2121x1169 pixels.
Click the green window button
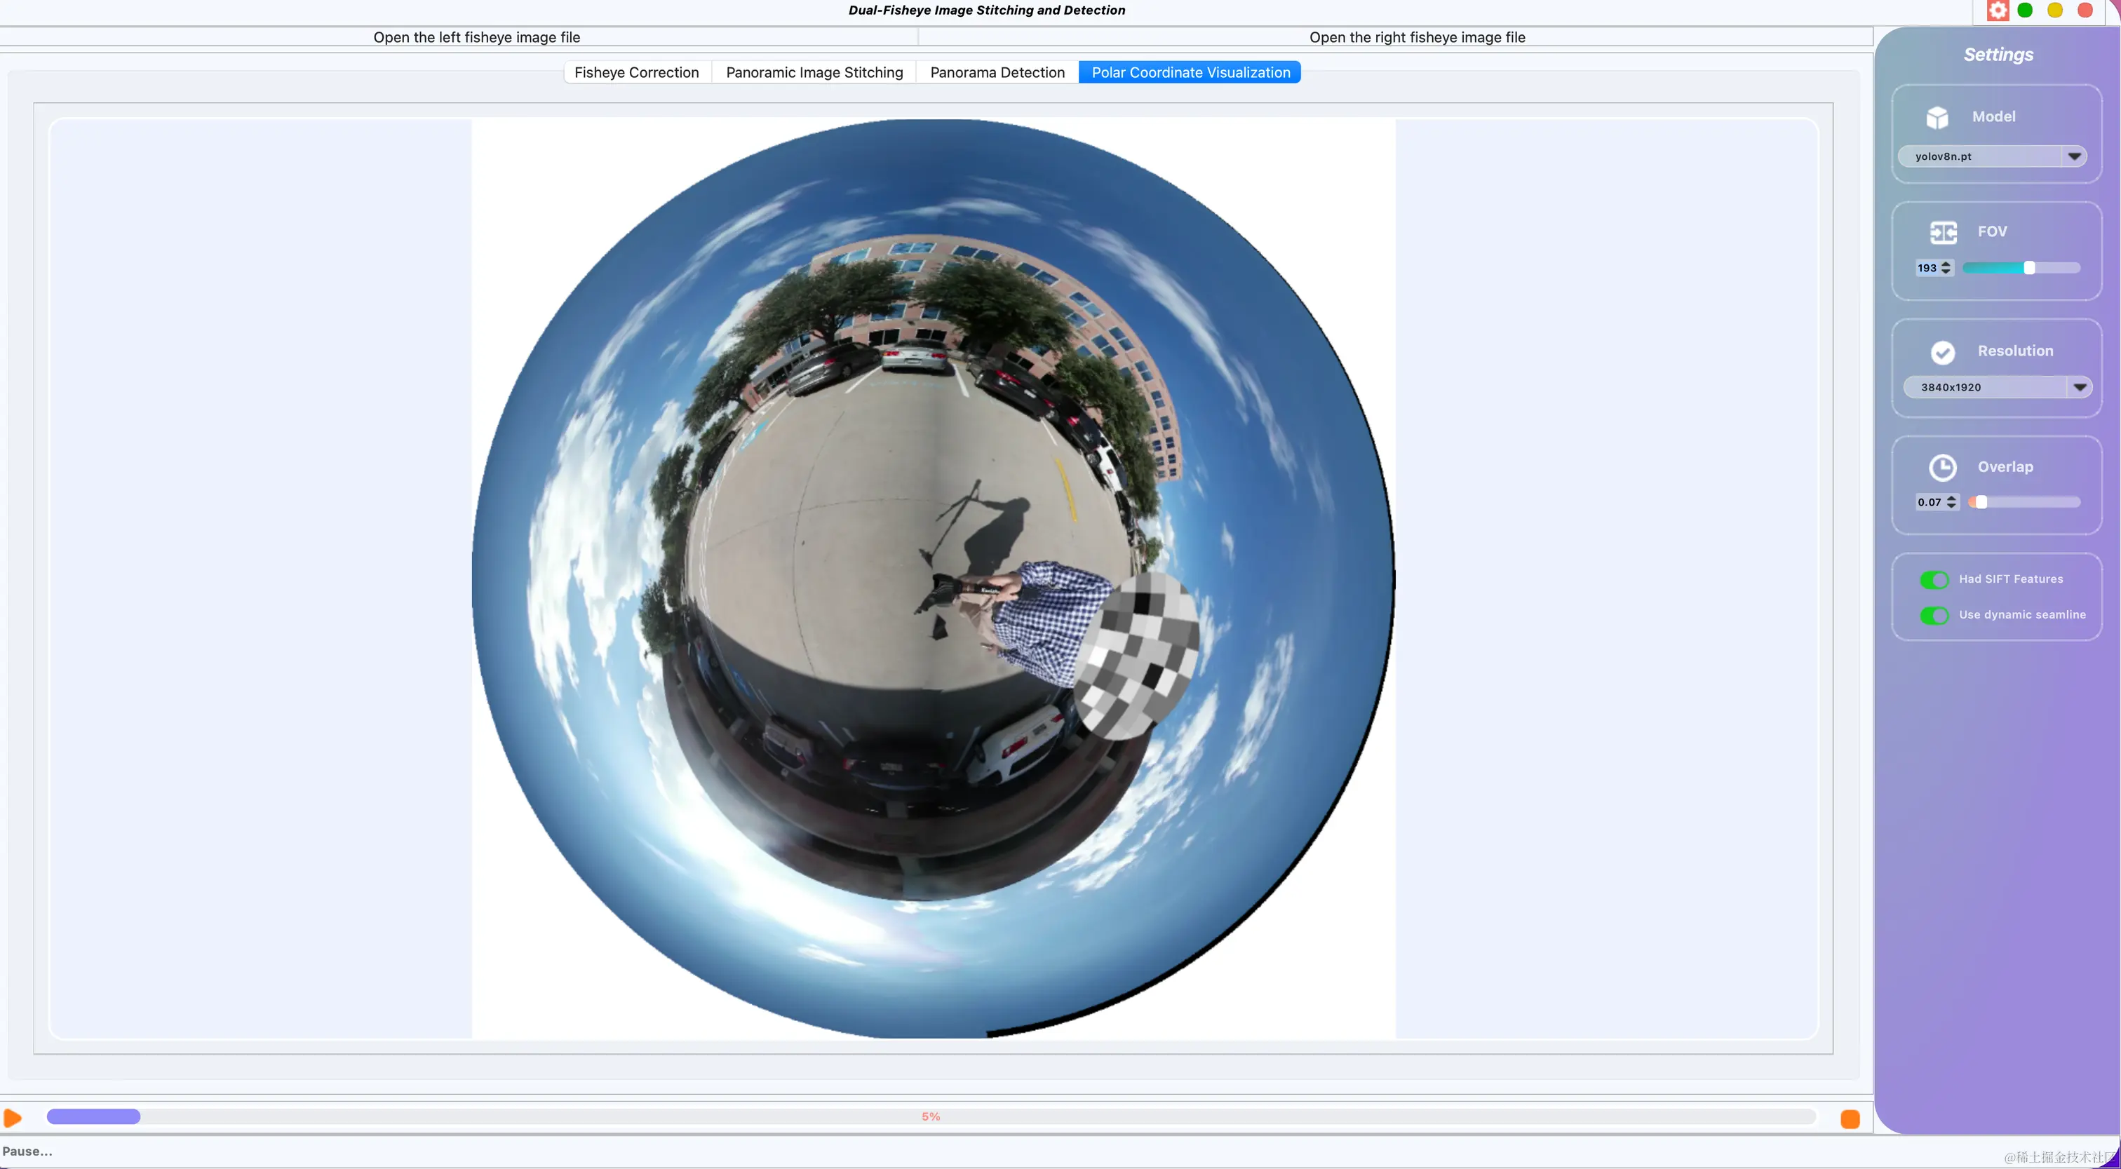[2026, 11]
